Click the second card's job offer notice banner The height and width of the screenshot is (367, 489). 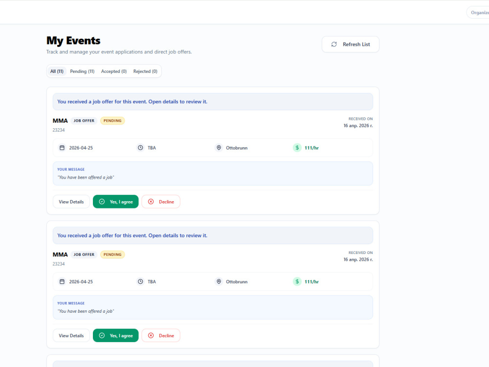213,236
